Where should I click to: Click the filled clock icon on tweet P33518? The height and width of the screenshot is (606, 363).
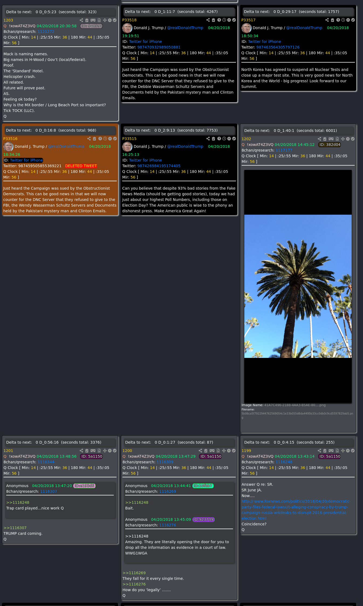tap(219, 20)
